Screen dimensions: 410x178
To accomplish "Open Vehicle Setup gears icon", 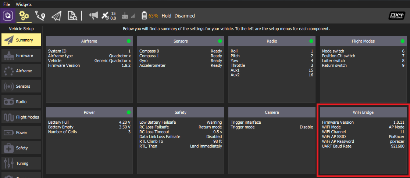I will coord(24,16).
